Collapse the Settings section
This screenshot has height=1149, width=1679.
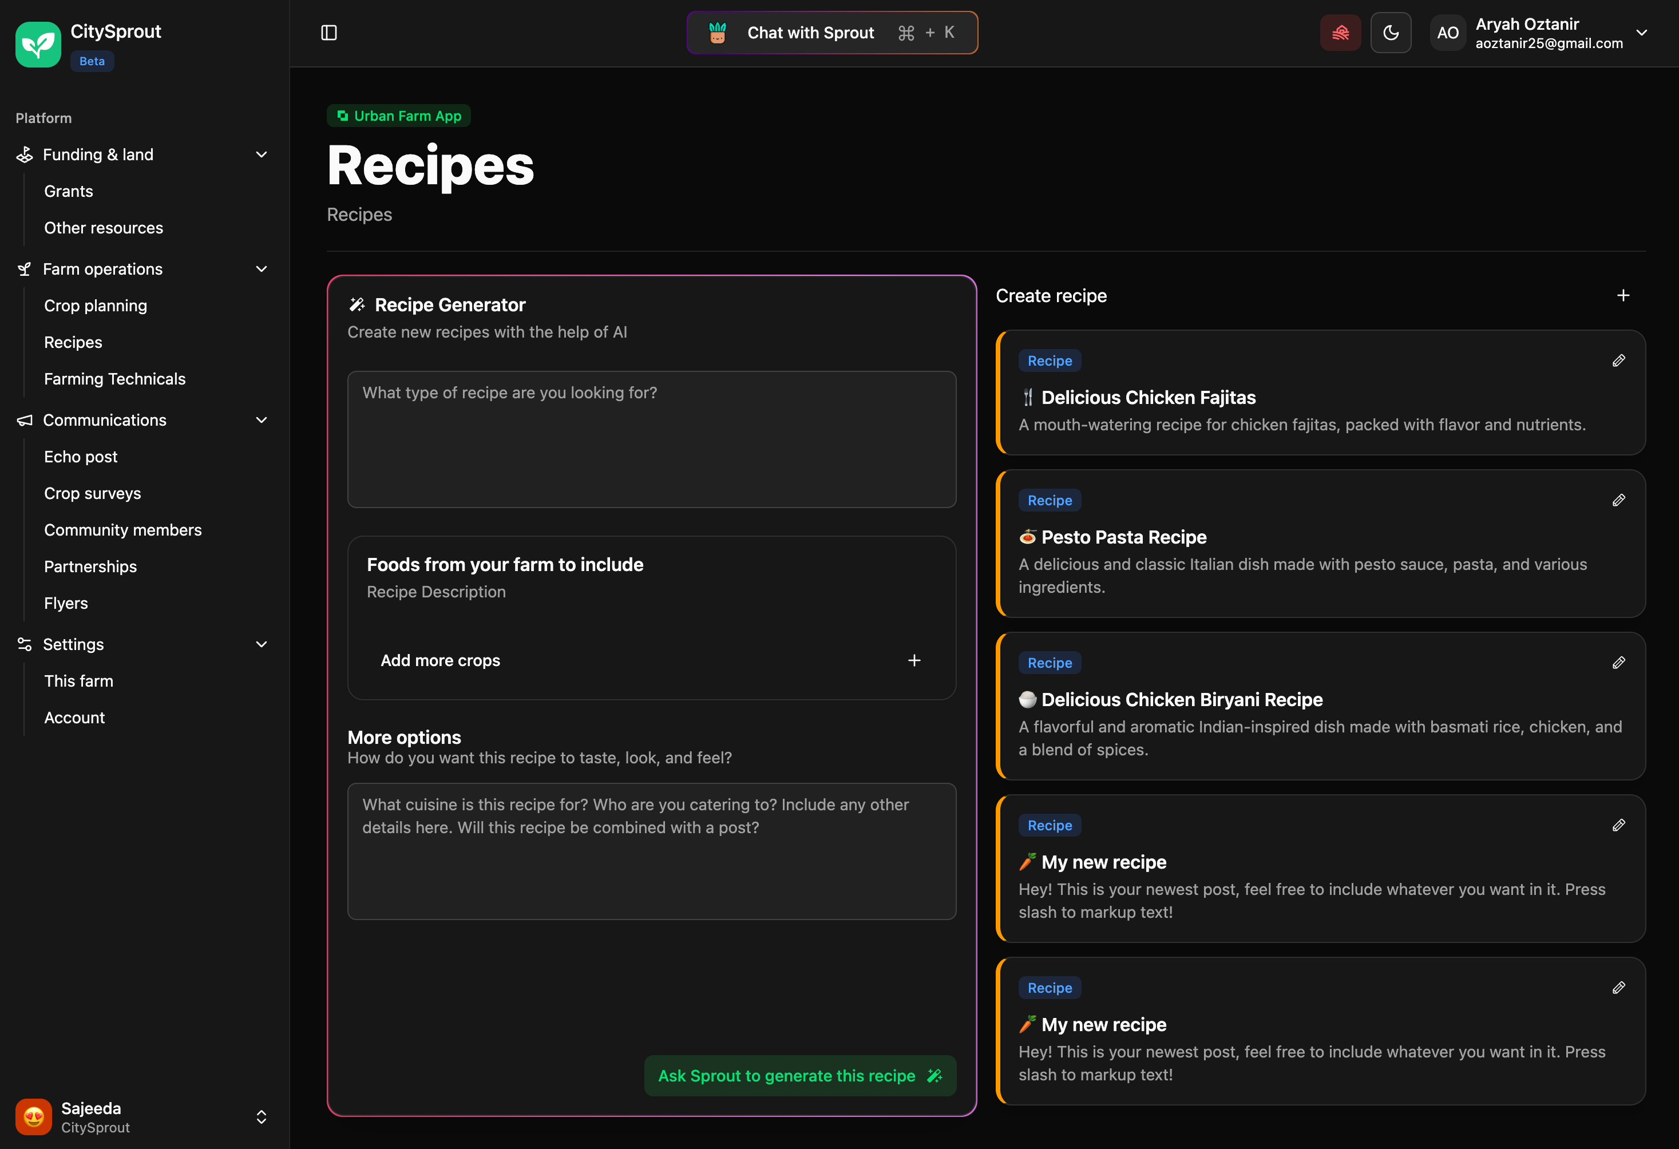pyautogui.click(x=262, y=644)
